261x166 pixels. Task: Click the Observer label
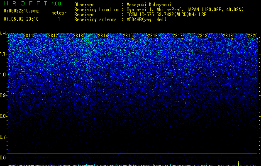(84, 5)
